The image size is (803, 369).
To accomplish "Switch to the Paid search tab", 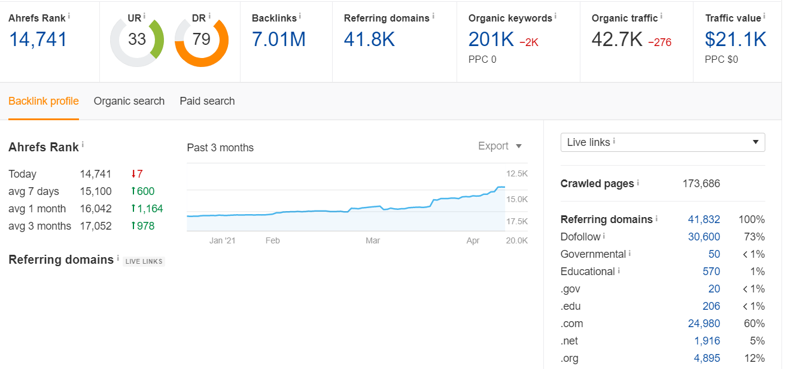I will (x=207, y=101).
